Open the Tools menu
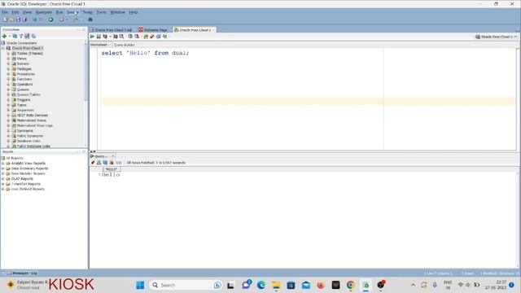The height and width of the screenshot is (293, 521). (101, 12)
